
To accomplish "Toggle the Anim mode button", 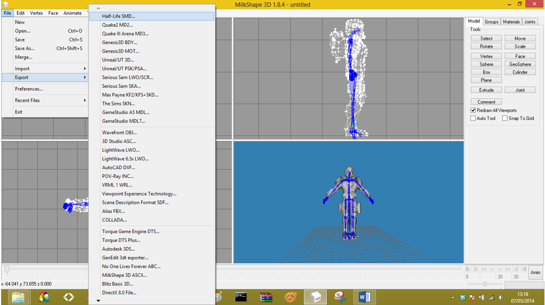I will tap(535, 273).
